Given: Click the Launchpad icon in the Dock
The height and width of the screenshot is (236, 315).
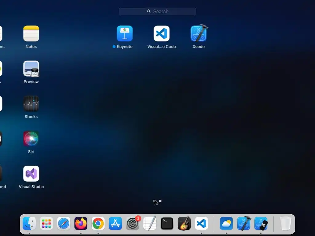Looking at the screenshot, I should tap(46, 223).
